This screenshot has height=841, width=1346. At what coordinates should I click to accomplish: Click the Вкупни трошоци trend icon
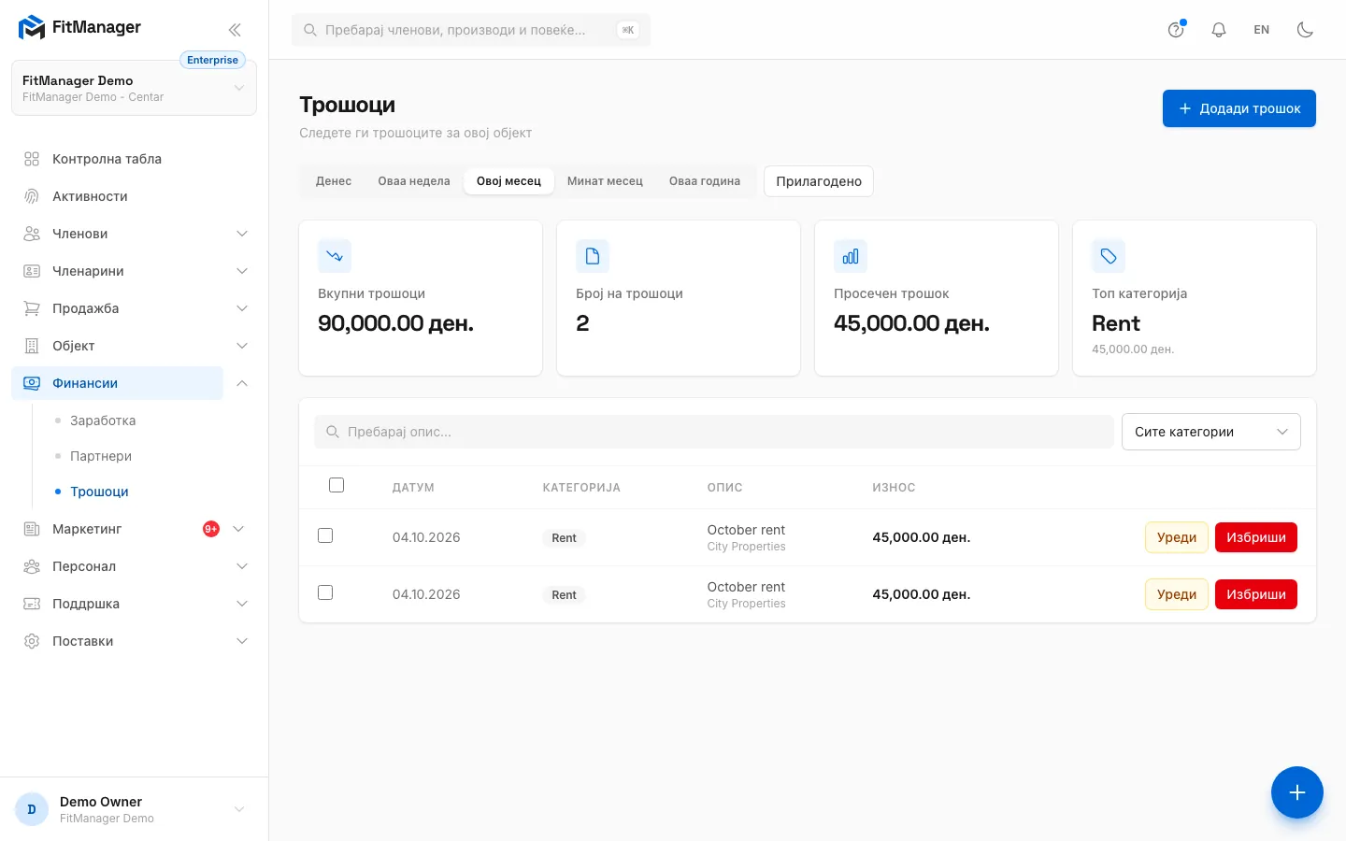(x=335, y=256)
